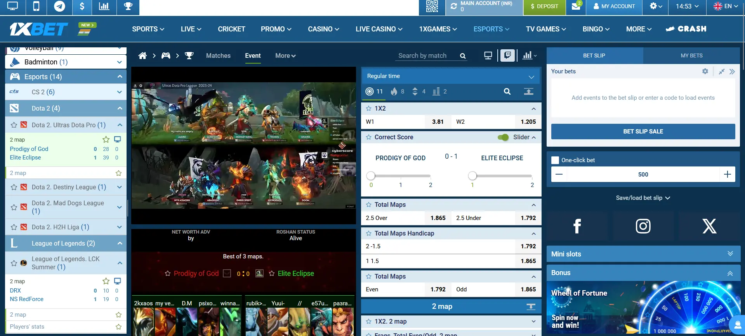
Task: Refresh the main account balance
Action: click(x=453, y=6)
